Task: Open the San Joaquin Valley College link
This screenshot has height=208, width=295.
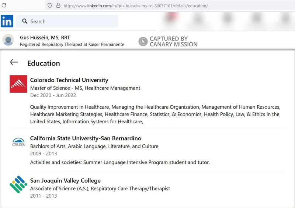Action: (x=66, y=180)
